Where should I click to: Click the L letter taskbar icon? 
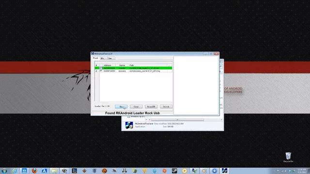74,171
